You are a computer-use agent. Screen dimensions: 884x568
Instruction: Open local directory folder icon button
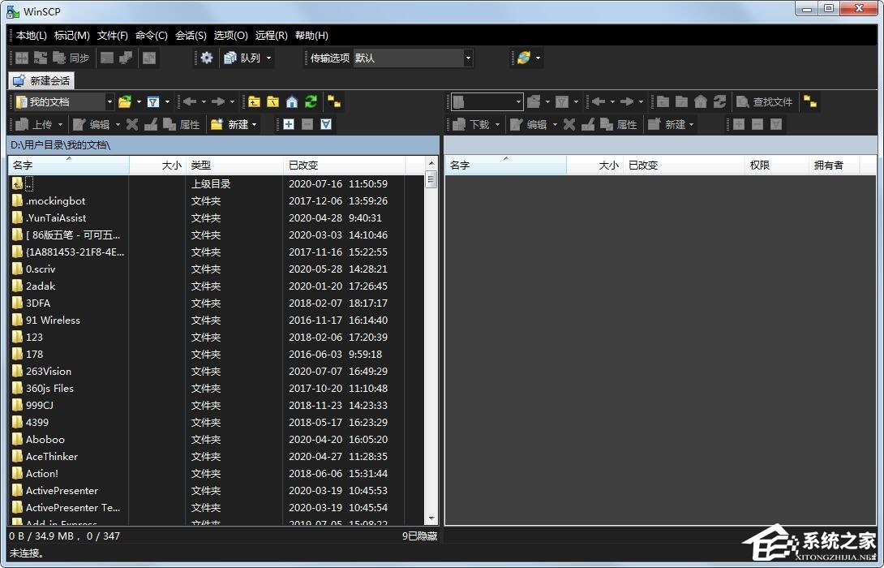(x=125, y=101)
